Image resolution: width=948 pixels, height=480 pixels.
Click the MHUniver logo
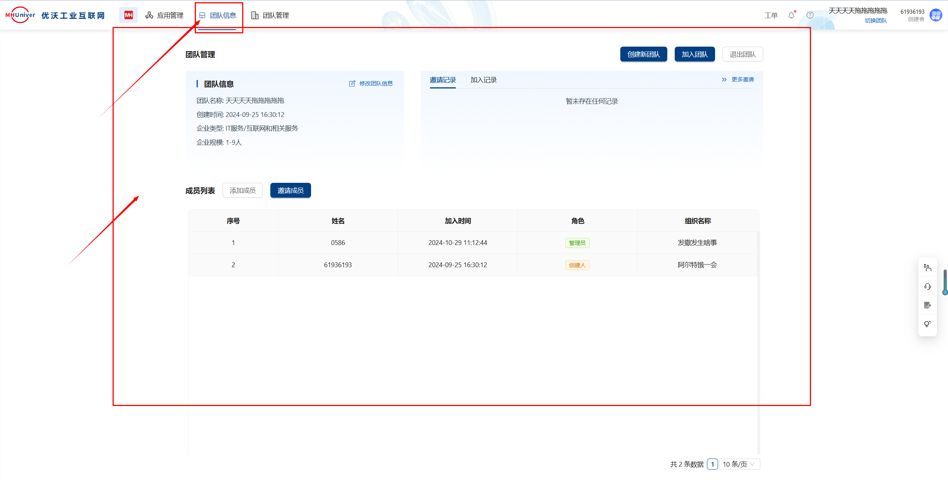coord(20,15)
